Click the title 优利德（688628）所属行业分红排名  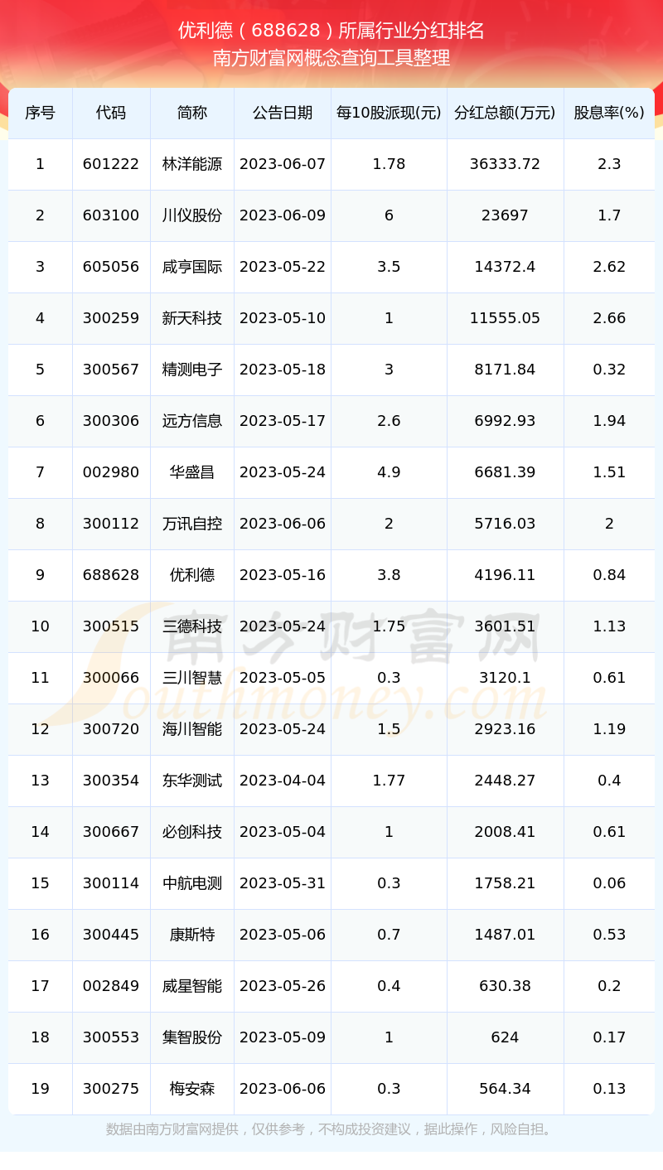331,31
